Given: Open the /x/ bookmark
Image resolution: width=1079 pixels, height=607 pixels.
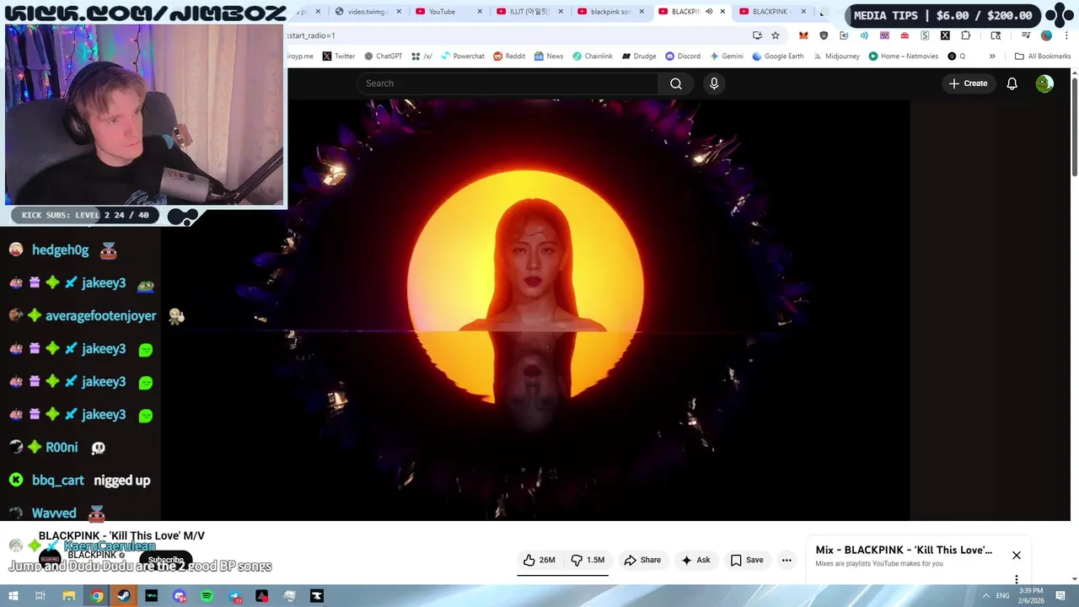Looking at the screenshot, I should pos(421,56).
